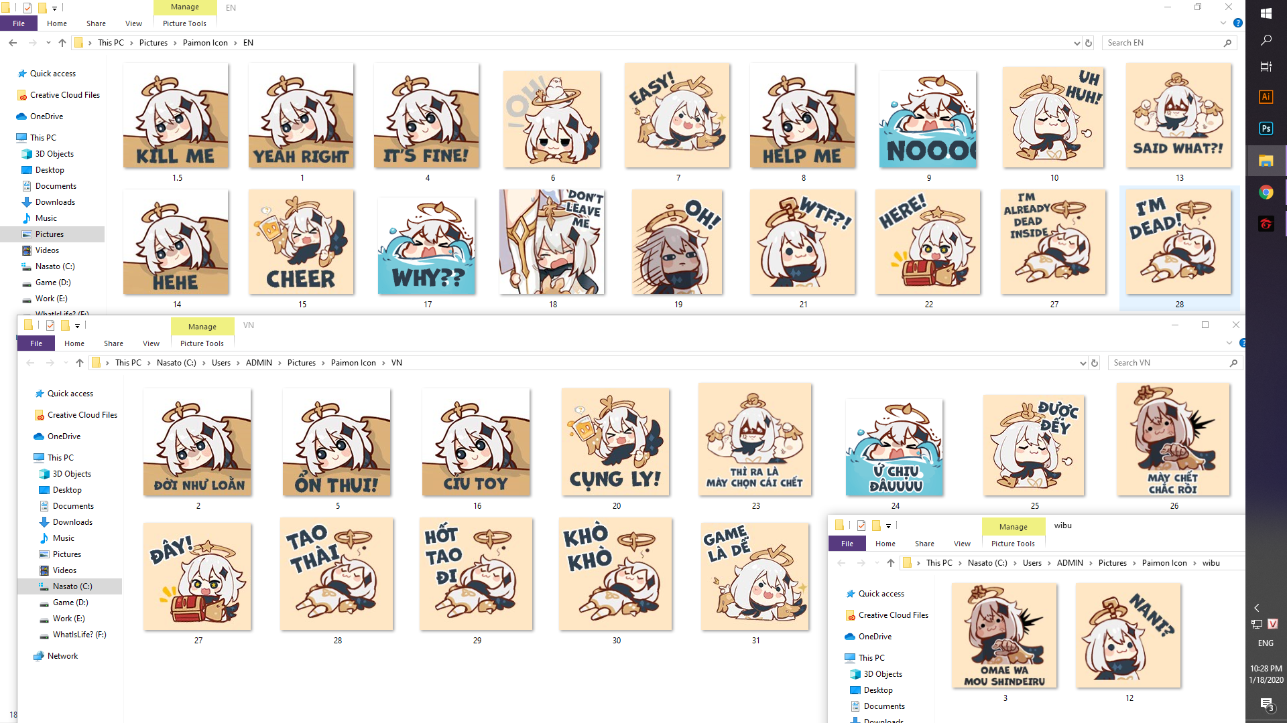Click Back arrow in EN window
Image resolution: width=1287 pixels, height=723 pixels.
pos(13,43)
